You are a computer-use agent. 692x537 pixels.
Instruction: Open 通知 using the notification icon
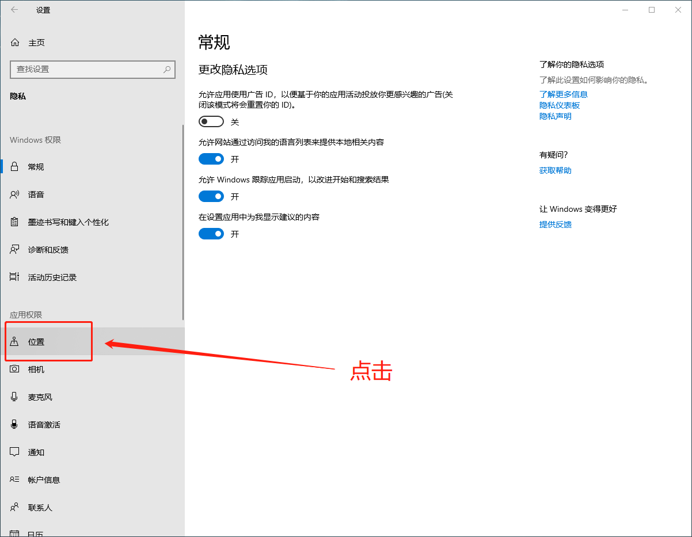pyautogui.click(x=14, y=452)
